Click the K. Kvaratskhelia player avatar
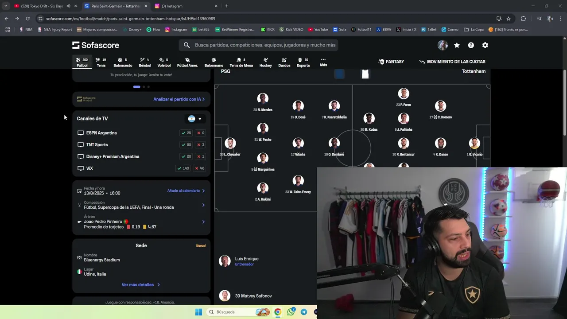Screen dimensions: 567x319 point(334,106)
